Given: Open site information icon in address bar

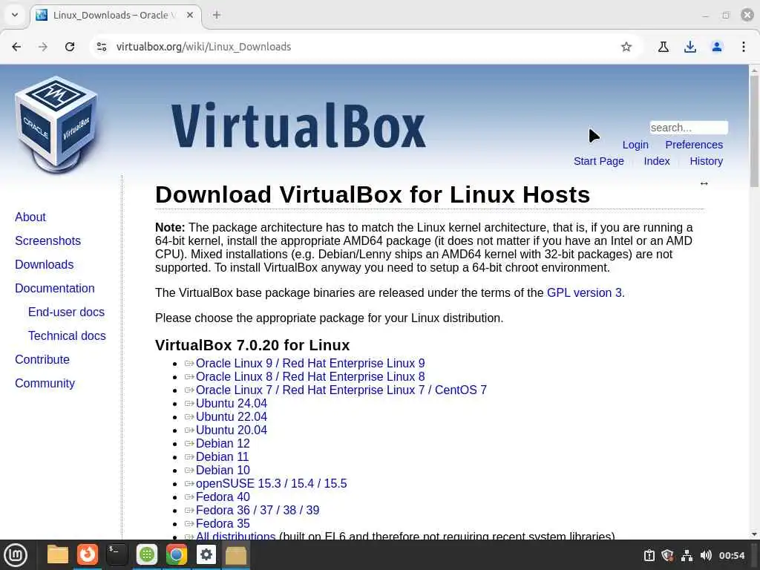Looking at the screenshot, I should tap(102, 47).
